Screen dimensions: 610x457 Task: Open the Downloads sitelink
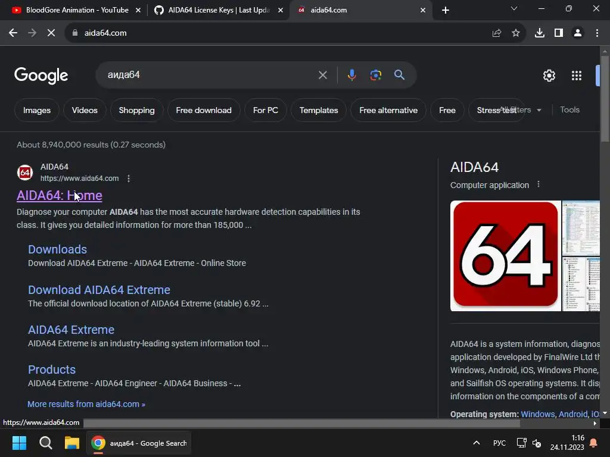coord(58,249)
